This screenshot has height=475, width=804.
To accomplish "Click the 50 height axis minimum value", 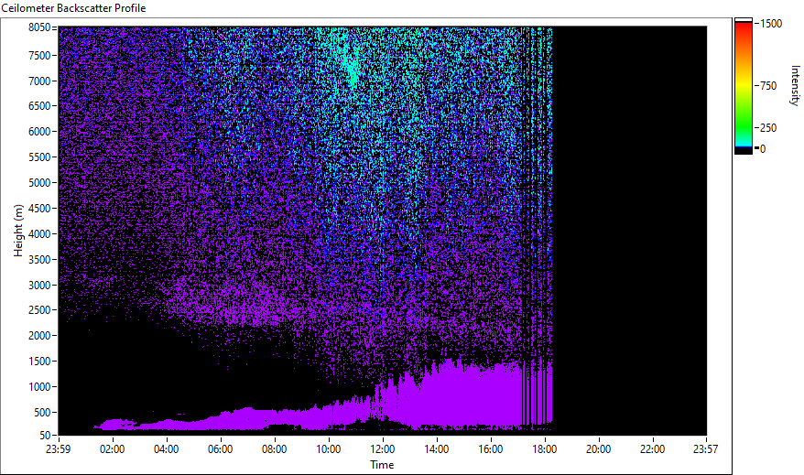I will [45, 436].
